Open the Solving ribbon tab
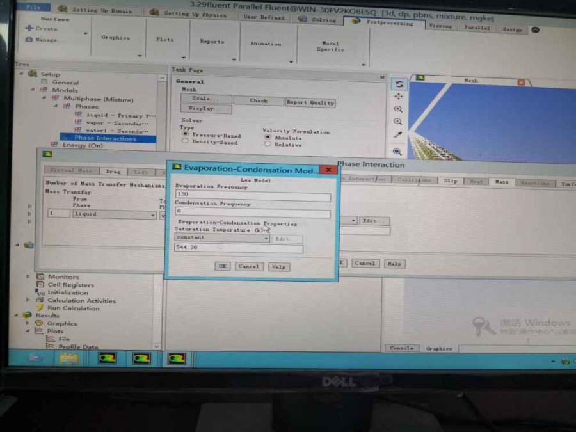 tap(317, 19)
